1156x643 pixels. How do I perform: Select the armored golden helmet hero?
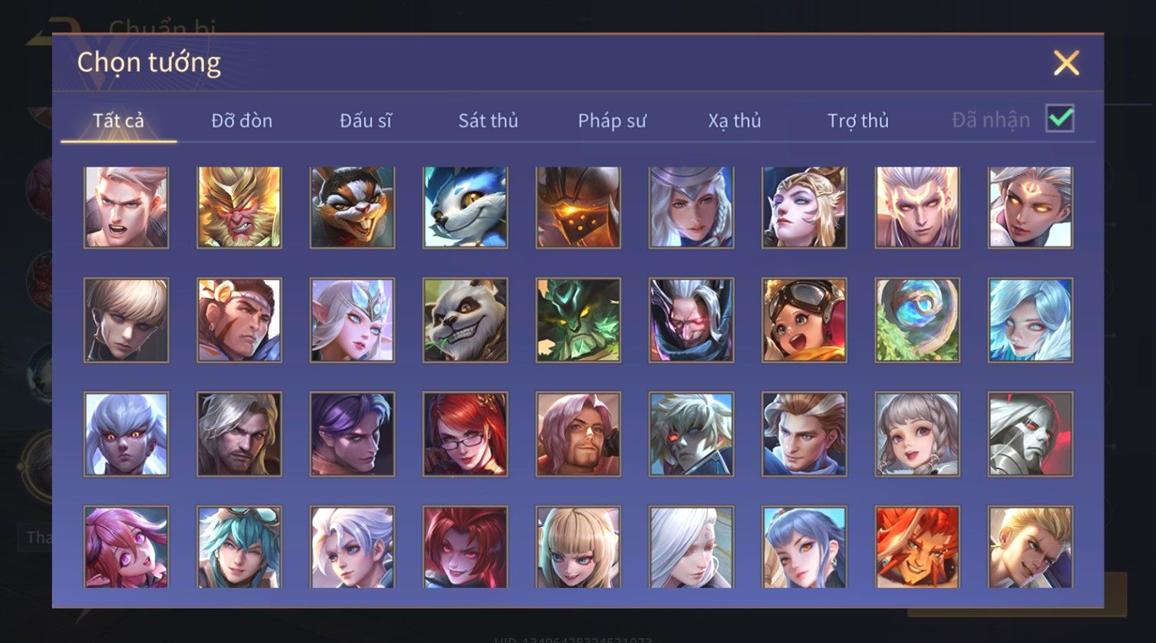point(578,207)
